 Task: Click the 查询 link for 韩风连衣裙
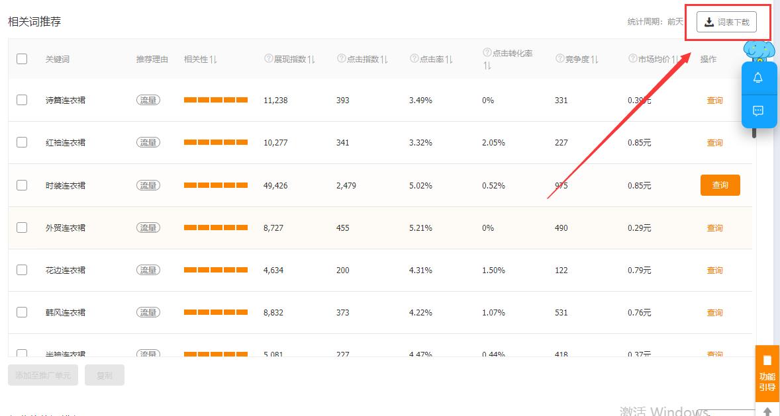[x=714, y=312]
